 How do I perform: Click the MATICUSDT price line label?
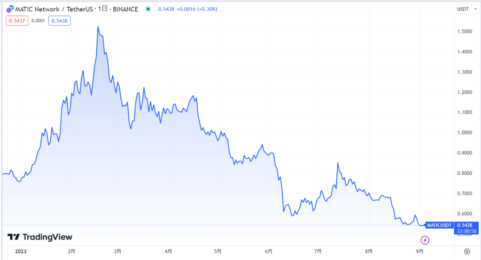pyautogui.click(x=439, y=225)
